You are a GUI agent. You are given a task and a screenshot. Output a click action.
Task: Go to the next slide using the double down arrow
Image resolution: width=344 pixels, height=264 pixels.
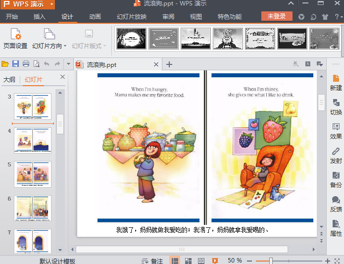(321, 241)
